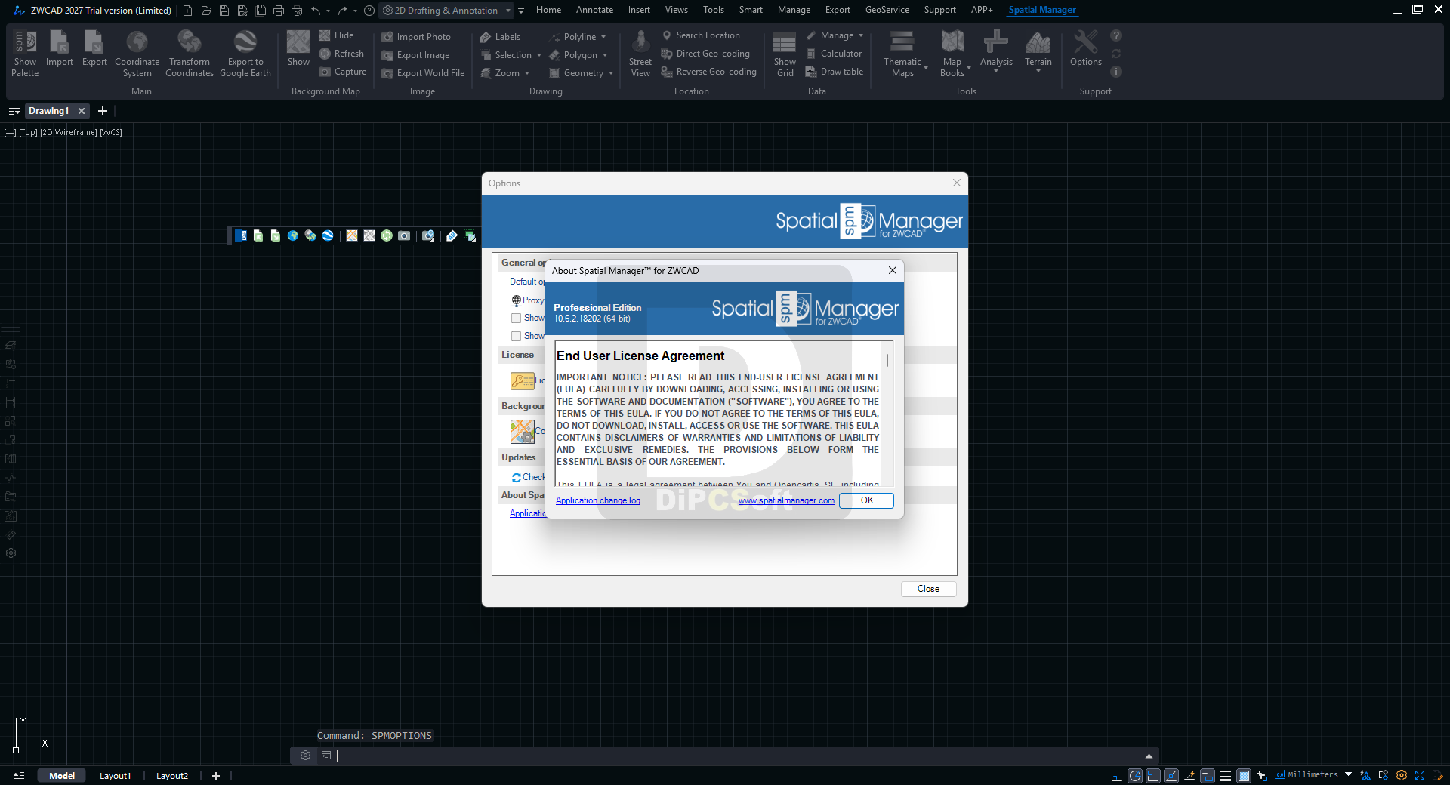Open the Application change log link
1450x785 pixels.
pos(598,500)
